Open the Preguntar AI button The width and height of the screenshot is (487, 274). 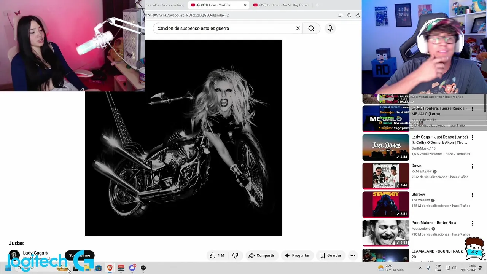(x=297, y=255)
